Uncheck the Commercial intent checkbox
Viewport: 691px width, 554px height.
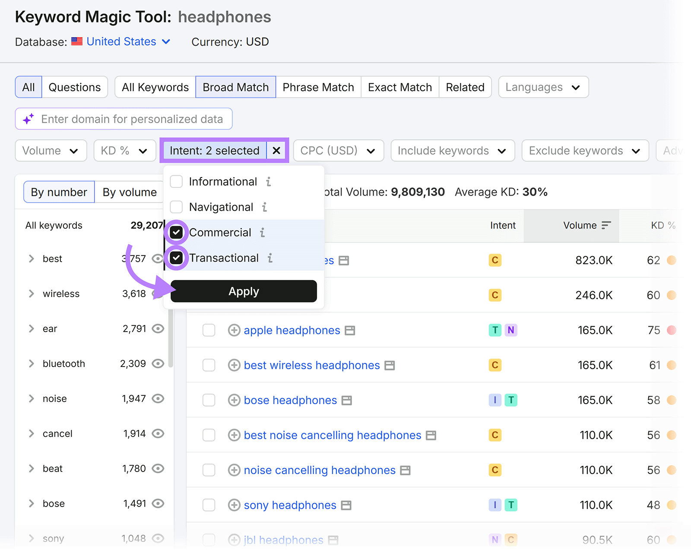176,233
